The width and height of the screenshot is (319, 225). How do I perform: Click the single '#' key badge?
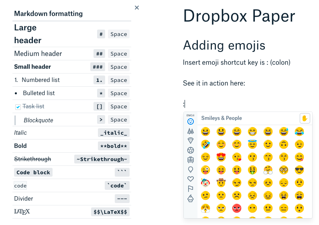click(101, 34)
